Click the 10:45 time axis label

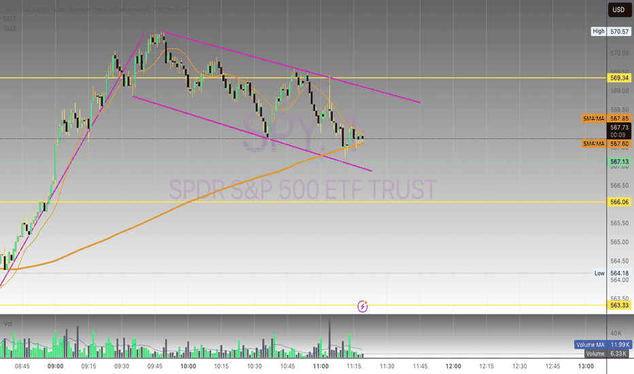tap(288, 367)
